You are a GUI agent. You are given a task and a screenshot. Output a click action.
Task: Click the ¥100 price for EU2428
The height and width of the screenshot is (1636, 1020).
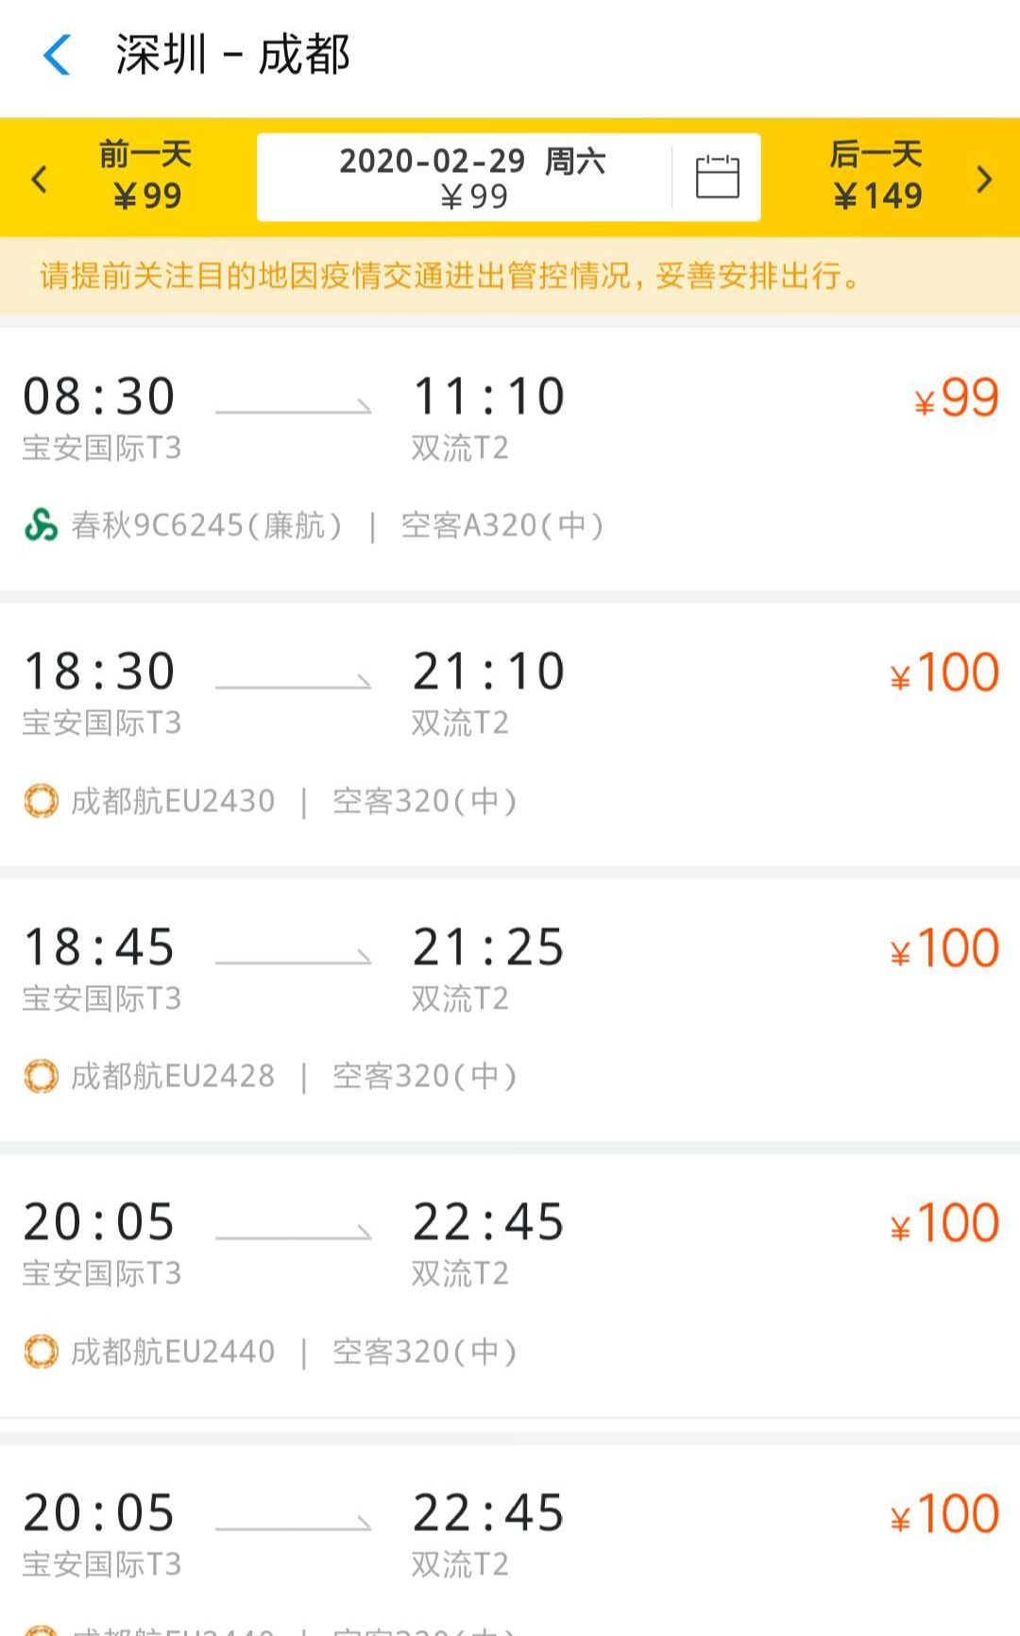click(944, 948)
